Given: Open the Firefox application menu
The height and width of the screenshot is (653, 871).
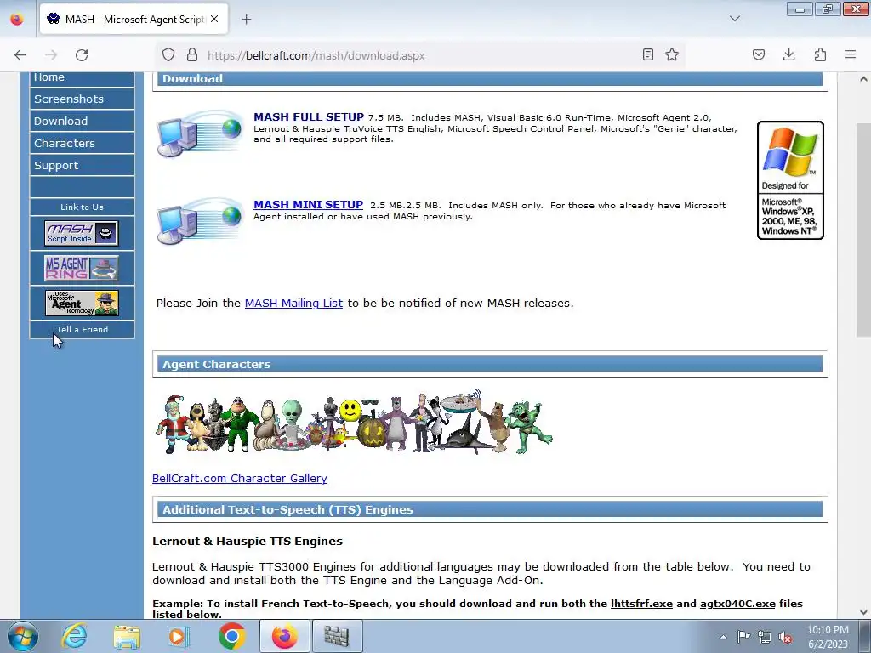Looking at the screenshot, I should coord(851,54).
